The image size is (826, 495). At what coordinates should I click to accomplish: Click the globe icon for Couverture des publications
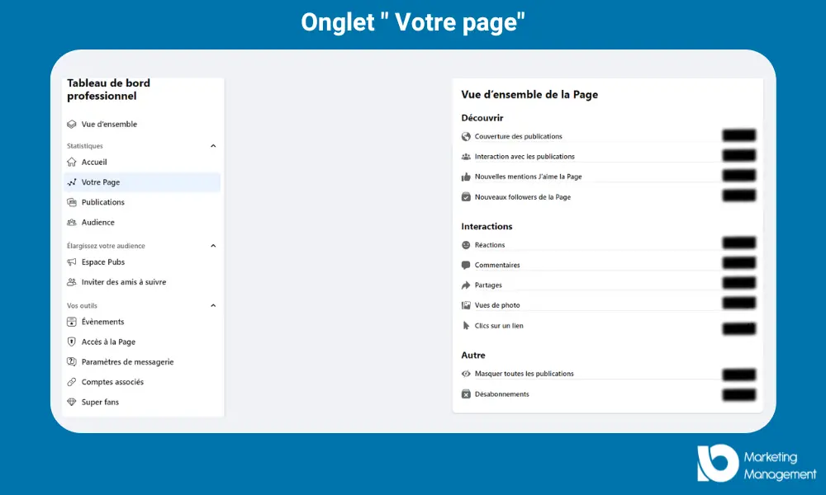[466, 136]
